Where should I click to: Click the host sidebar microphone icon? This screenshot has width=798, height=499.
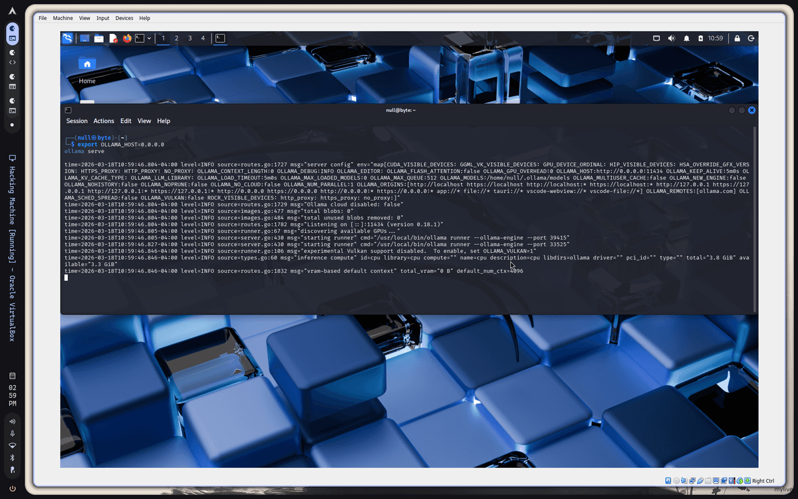coord(13,433)
